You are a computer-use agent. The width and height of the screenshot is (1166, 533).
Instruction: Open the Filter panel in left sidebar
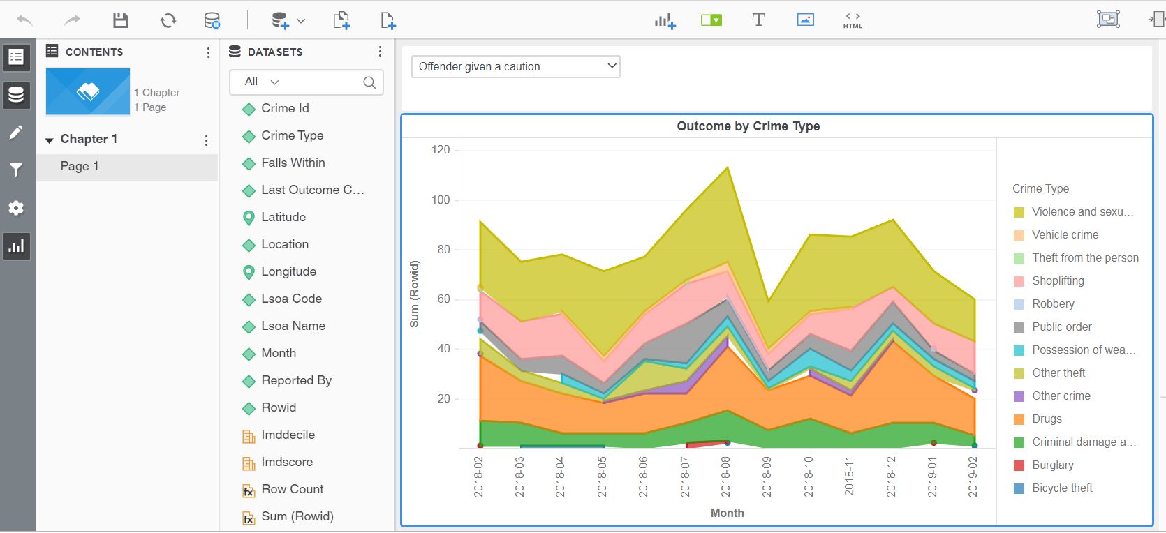pyautogui.click(x=16, y=170)
